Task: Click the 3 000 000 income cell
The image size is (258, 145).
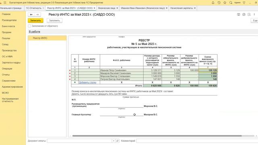Action: click(152, 73)
